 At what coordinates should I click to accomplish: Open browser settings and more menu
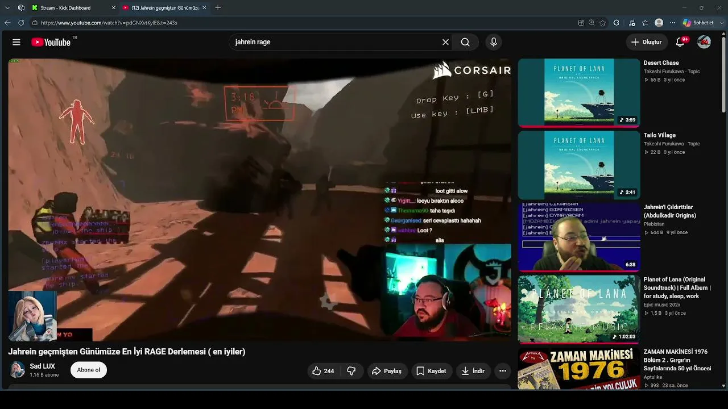672,23
